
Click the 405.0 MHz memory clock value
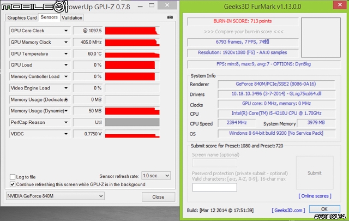point(88,42)
